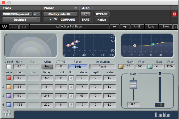Reset peak value -4.5 readout
Screen dimensions: 179x119
[x=160, y=105]
